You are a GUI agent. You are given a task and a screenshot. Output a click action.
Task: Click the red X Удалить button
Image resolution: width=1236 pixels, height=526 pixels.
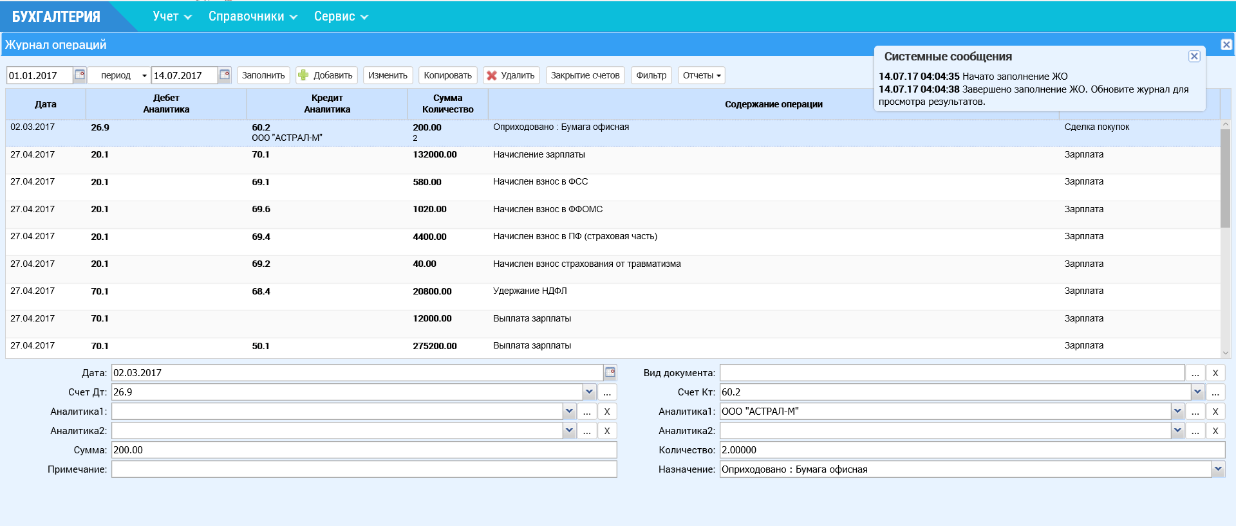tap(510, 75)
